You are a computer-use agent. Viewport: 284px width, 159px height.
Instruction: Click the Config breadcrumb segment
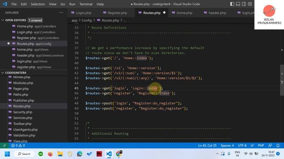click(87, 20)
